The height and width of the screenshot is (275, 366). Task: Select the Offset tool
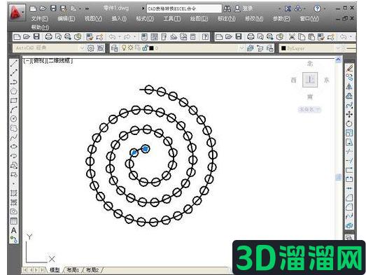tap(349, 96)
